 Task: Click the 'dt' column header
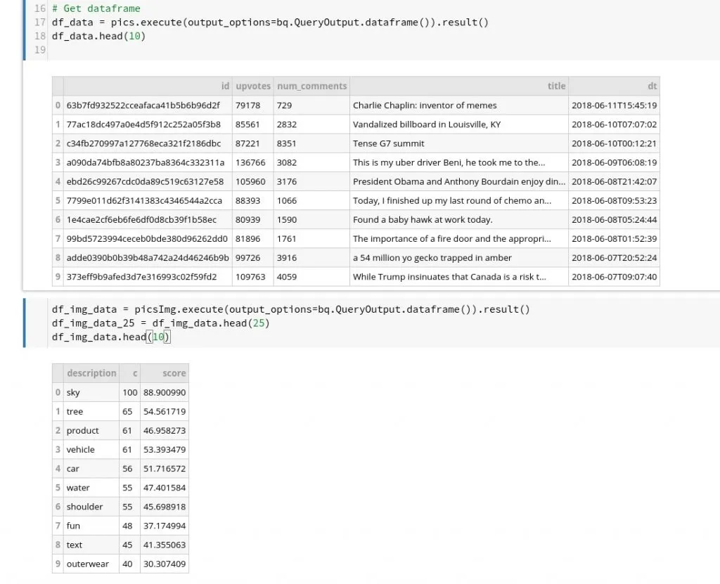pyautogui.click(x=652, y=86)
